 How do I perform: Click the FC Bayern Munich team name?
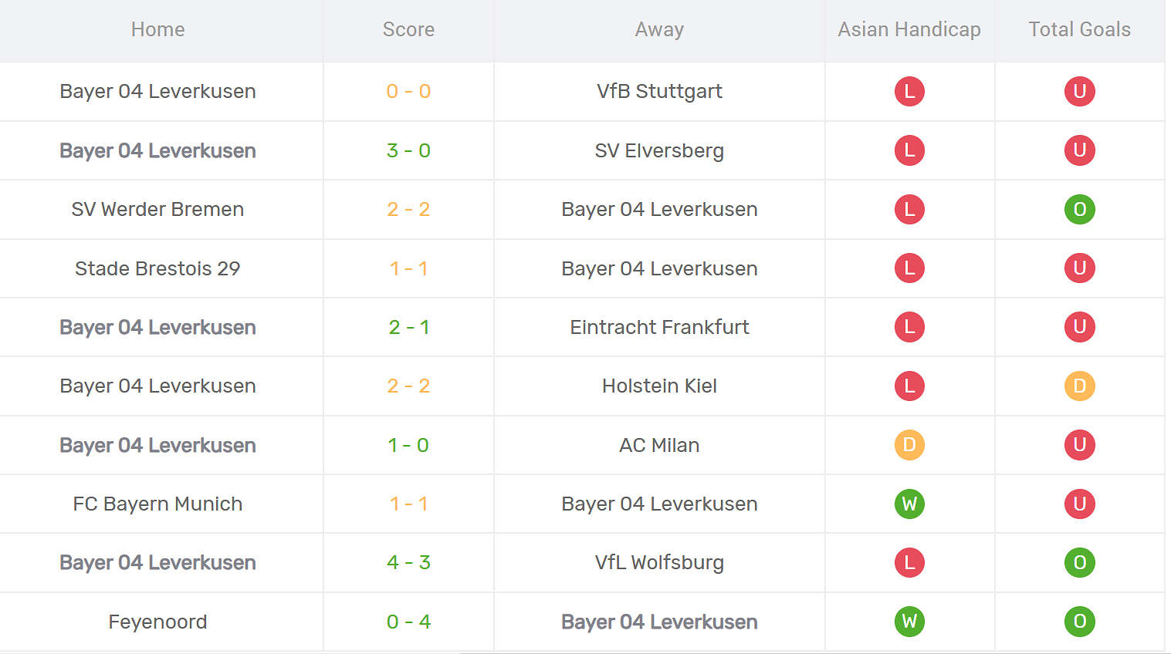pyautogui.click(x=157, y=504)
